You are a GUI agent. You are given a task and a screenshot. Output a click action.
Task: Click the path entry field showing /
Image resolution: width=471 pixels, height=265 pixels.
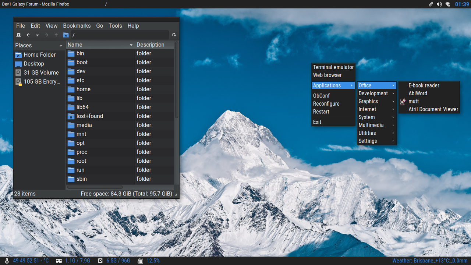click(120, 35)
